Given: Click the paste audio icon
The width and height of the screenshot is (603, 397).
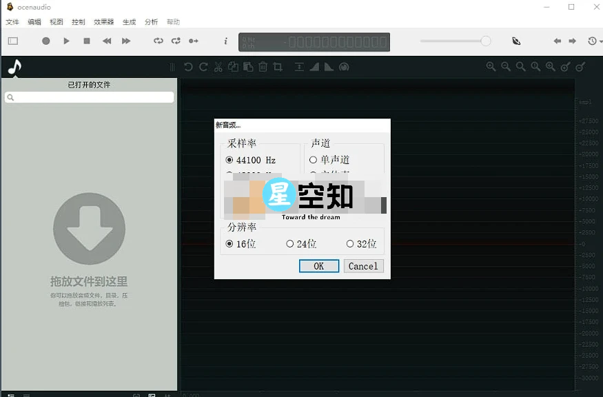Looking at the screenshot, I should 247,66.
